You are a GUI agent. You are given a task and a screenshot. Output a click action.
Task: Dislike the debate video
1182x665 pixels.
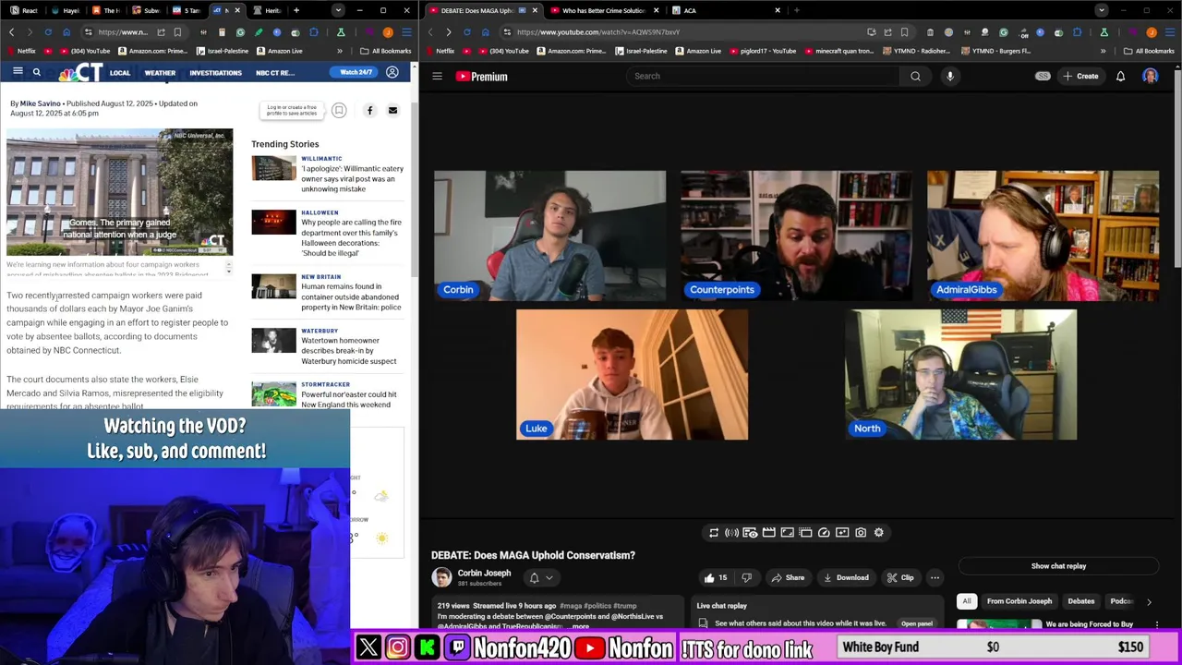pyautogui.click(x=746, y=578)
